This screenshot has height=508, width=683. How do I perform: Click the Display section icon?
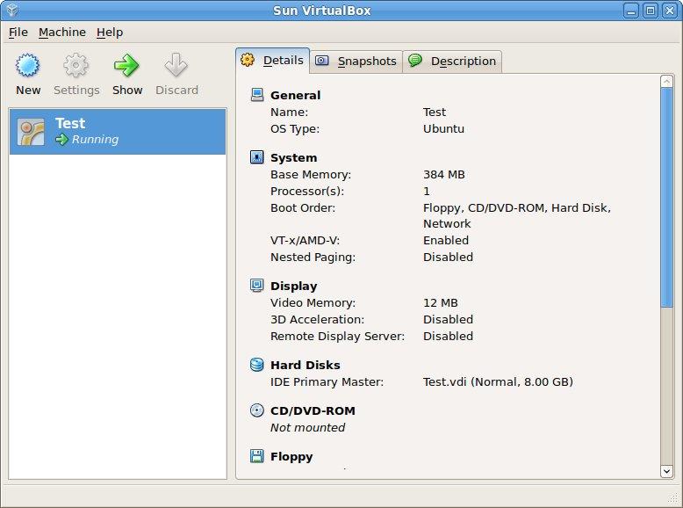(x=256, y=286)
